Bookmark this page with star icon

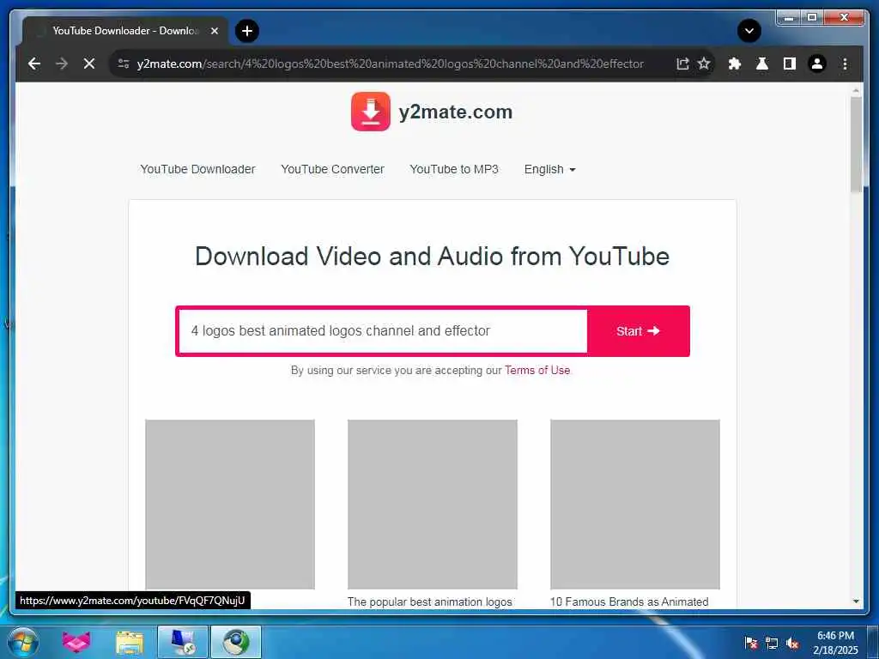pos(704,63)
